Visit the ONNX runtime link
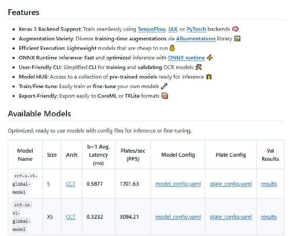 pyautogui.click(x=186, y=58)
